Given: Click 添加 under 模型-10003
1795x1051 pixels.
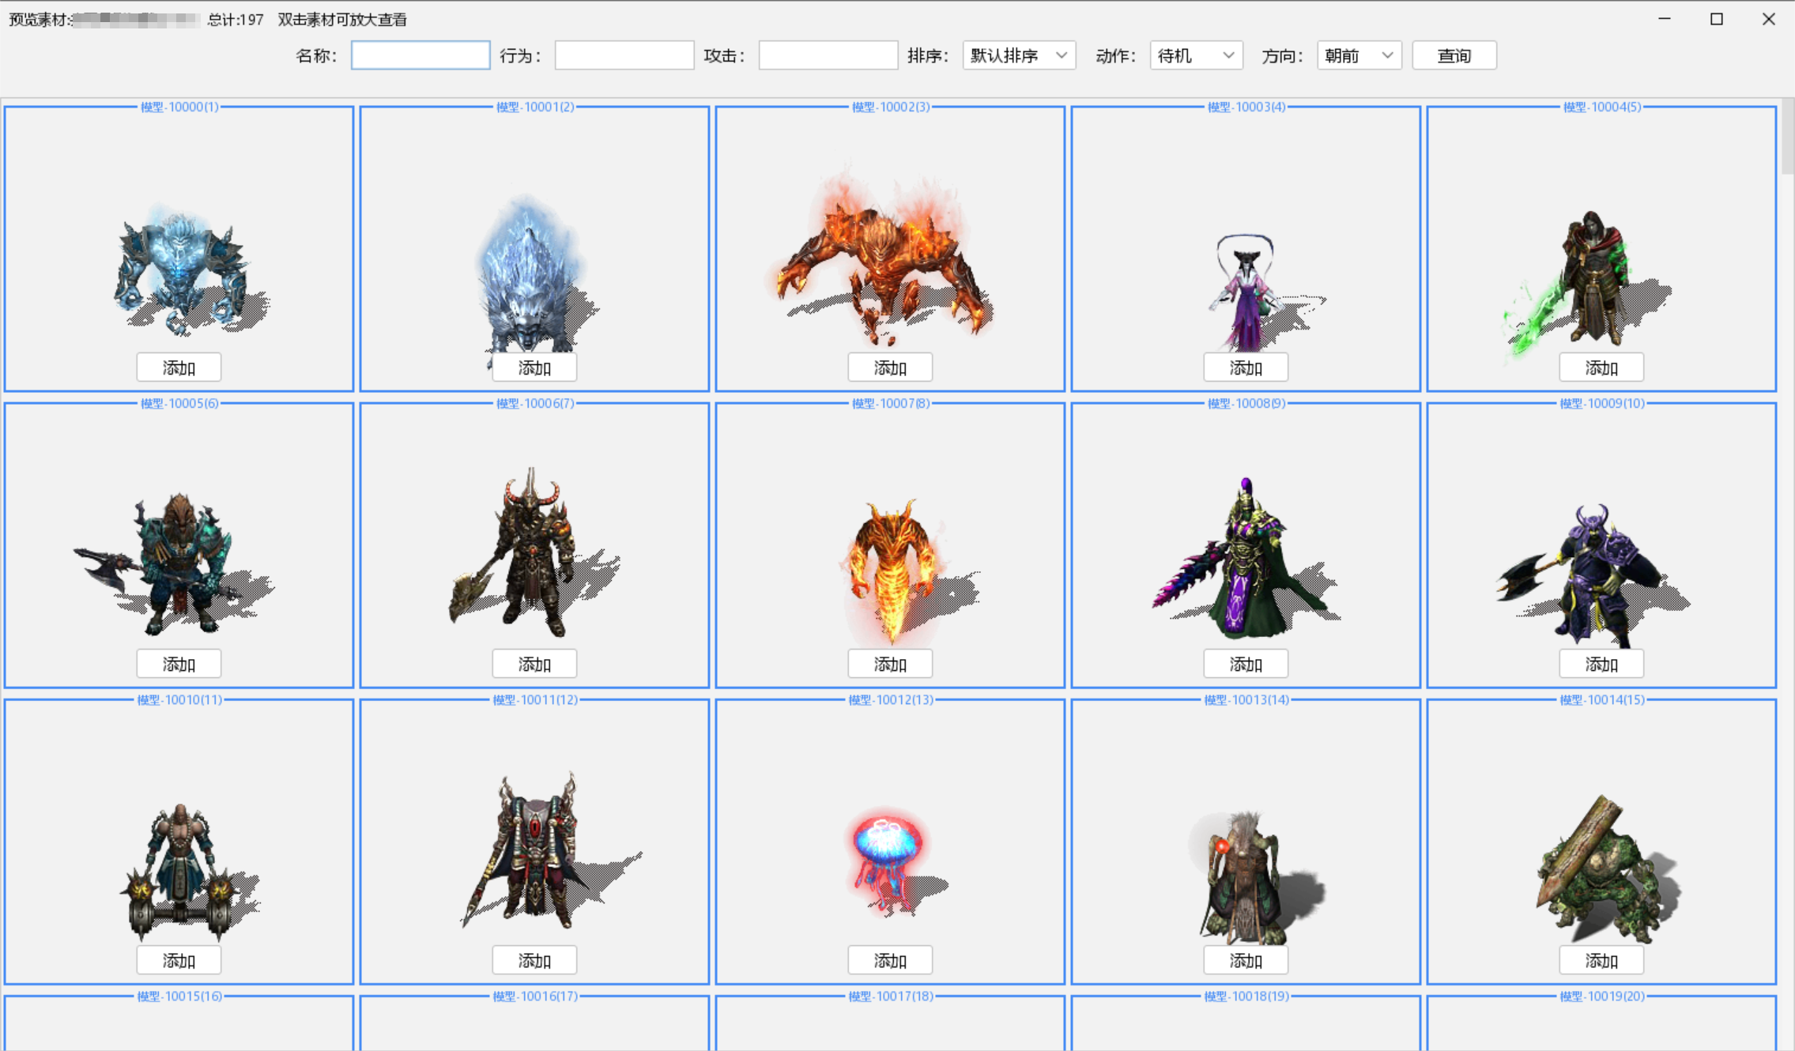Looking at the screenshot, I should (1246, 367).
